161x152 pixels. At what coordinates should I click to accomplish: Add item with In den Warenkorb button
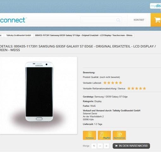(131, 146)
